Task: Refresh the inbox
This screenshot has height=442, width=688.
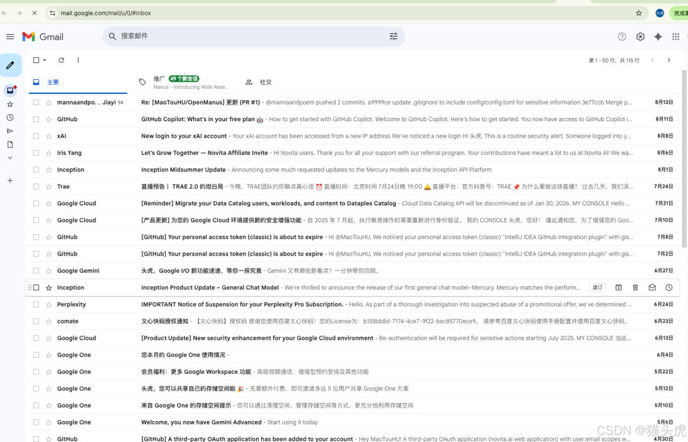Action: tap(61, 60)
